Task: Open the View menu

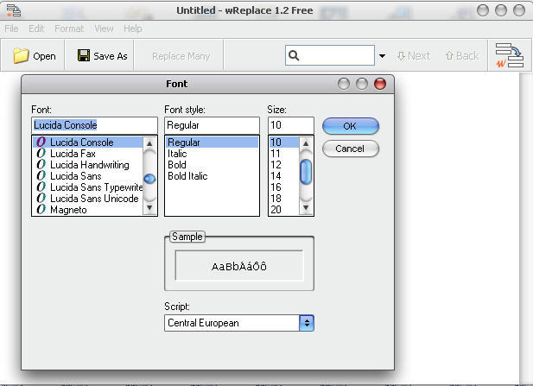Action: [x=104, y=28]
